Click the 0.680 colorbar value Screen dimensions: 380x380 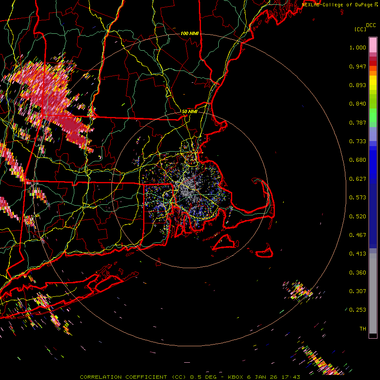click(x=358, y=160)
